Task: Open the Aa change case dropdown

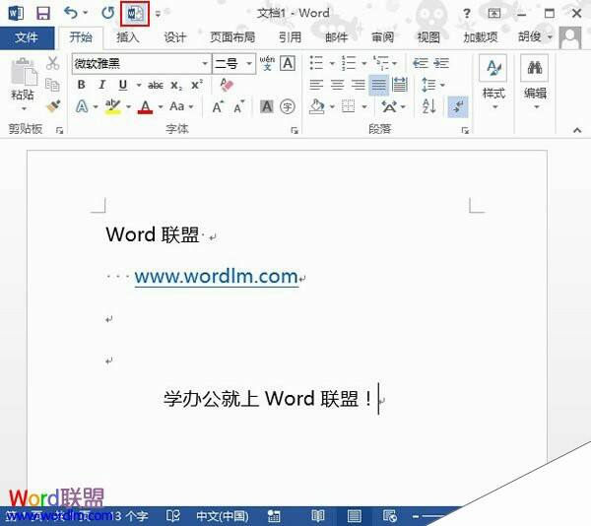Action: pos(181,106)
